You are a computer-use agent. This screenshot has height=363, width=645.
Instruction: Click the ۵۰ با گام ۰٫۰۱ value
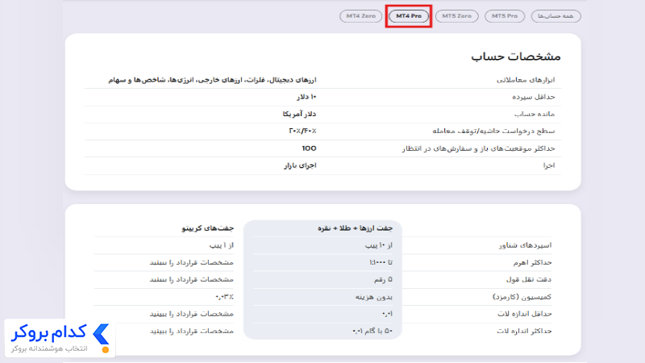372,332
